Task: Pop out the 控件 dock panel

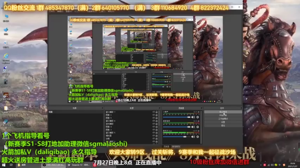Action: pyautogui.click(x=241, y=108)
